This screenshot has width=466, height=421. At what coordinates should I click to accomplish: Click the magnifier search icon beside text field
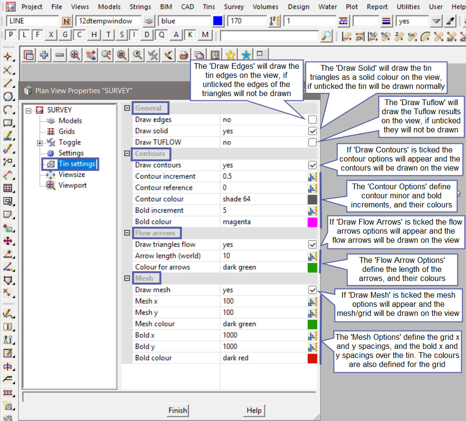[326, 35]
